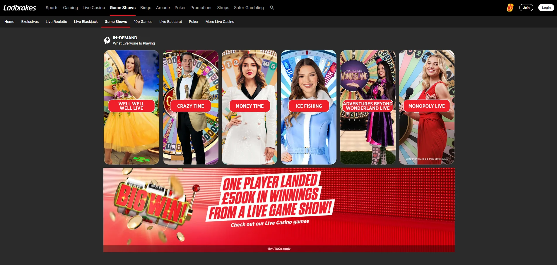This screenshot has height=265, width=557.
Task: Go to Gaming in top navigation
Action: (70, 8)
